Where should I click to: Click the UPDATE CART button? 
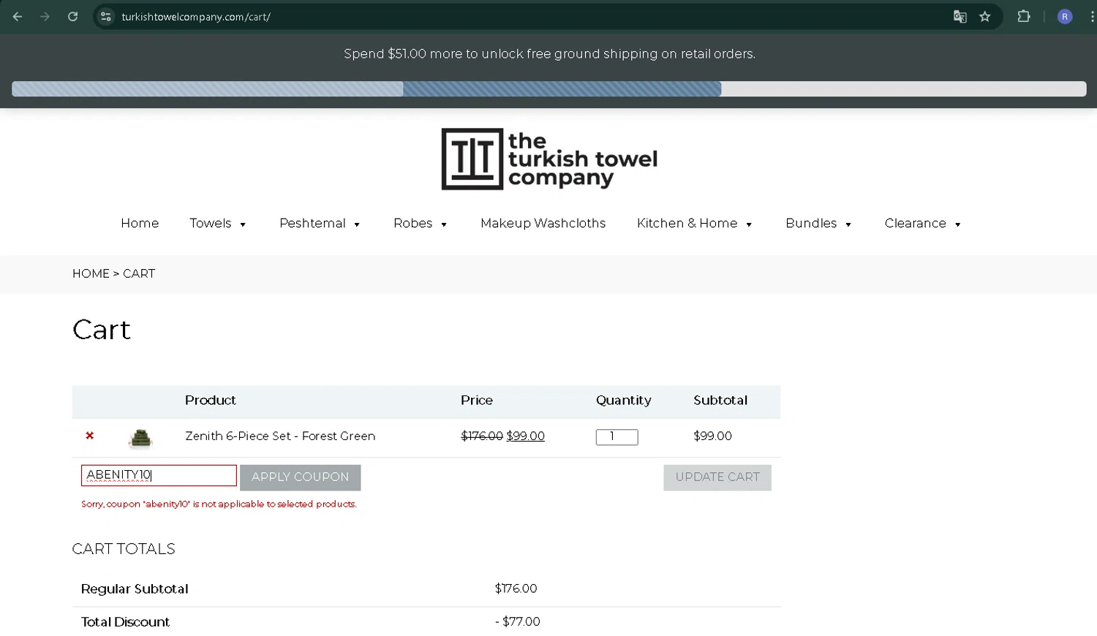tap(717, 477)
